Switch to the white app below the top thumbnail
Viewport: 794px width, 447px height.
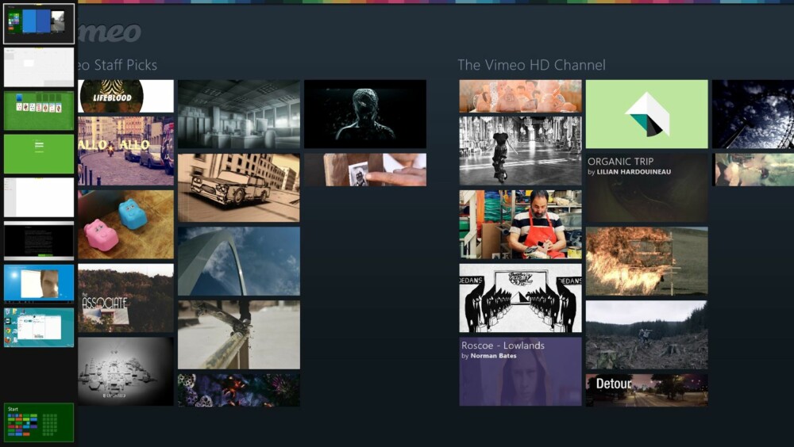[39, 67]
